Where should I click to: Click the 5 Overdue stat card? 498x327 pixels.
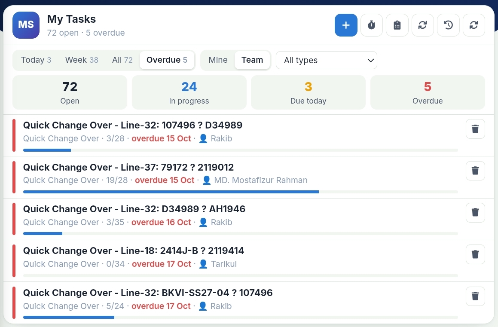click(x=428, y=92)
